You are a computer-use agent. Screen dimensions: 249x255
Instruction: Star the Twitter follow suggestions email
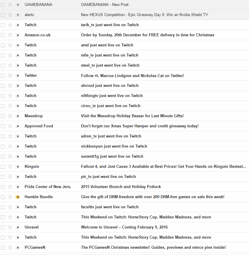point(10,76)
